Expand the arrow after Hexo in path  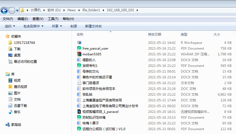tap(79, 10)
